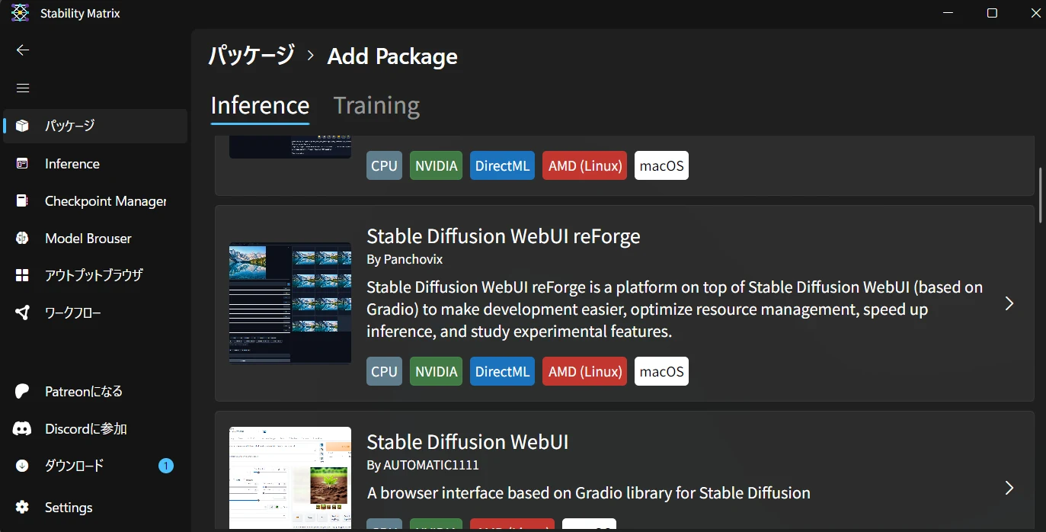This screenshot has width=1046, height=532.
Task: Click the macOS badge in reForge card
Action: pyautogui.click(x=661, y=371)
